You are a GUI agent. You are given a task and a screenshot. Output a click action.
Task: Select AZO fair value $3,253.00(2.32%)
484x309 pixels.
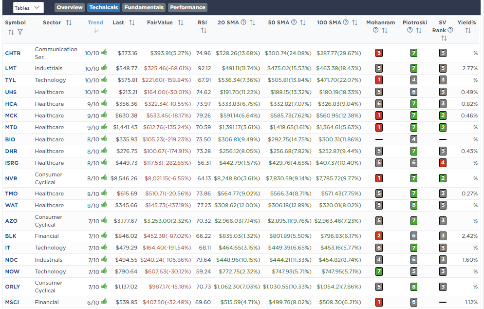pos(168,221)
